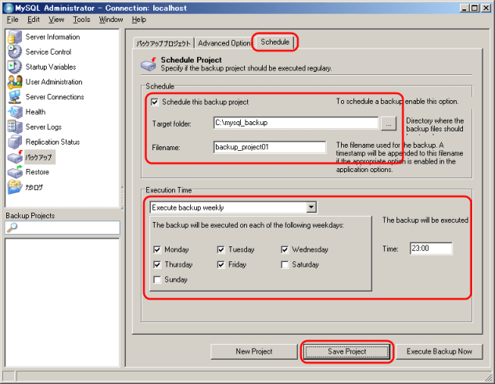Open User Administration icon
495x384 pixels.
pos(14,81)
